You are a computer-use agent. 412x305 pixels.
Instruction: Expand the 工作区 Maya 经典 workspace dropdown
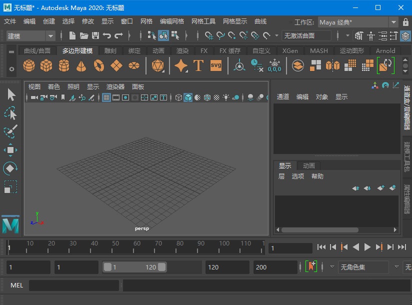tap(393, 22)
